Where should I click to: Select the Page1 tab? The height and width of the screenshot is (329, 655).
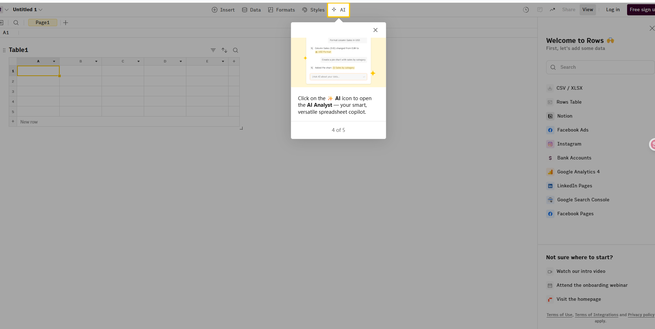point(43,23)
